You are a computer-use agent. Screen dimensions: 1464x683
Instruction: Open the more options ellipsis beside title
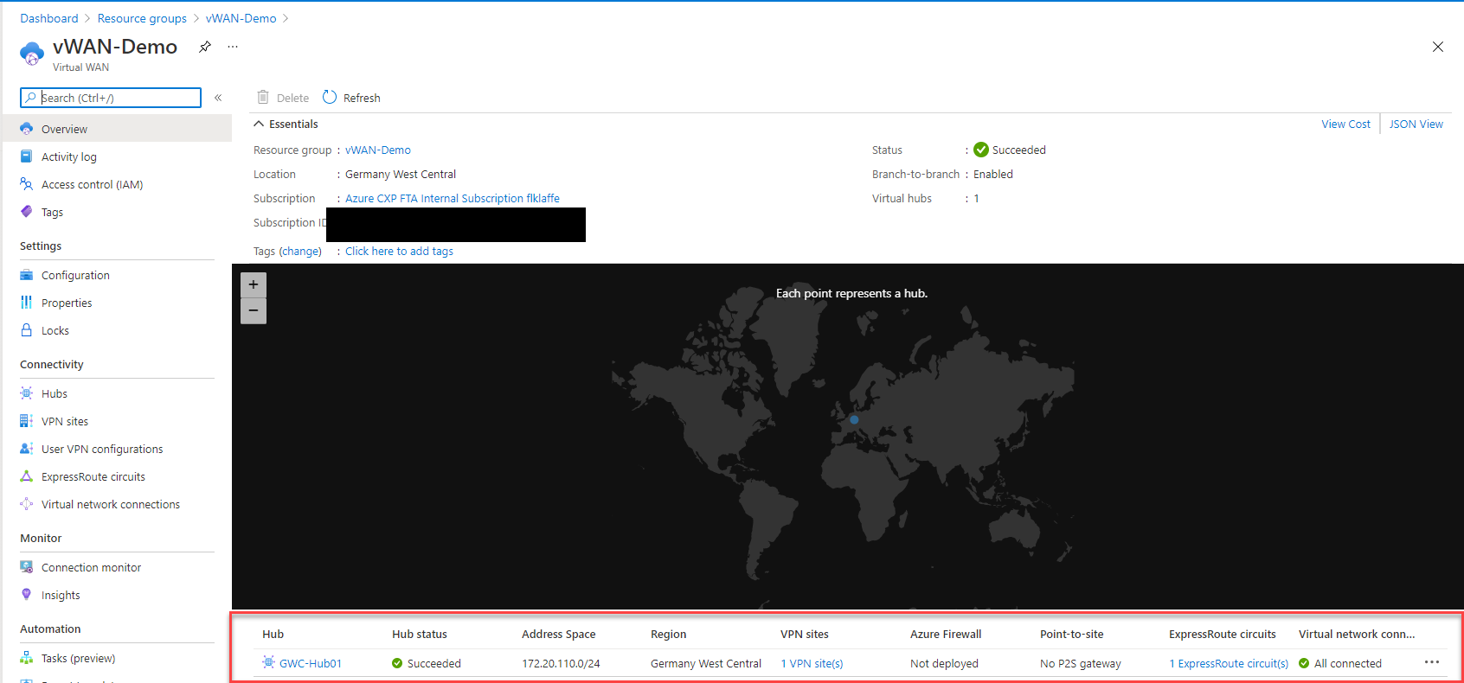(233, 47)
